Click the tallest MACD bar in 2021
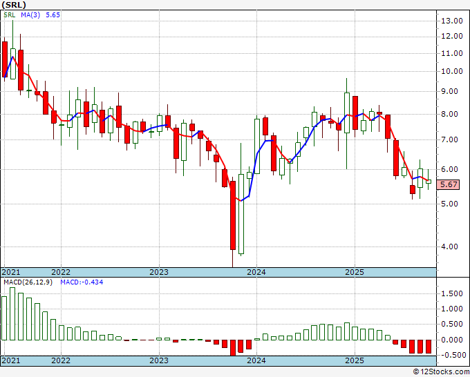 [12, 313]
